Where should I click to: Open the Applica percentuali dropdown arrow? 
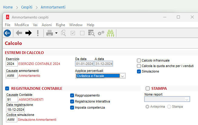(122, 76)
